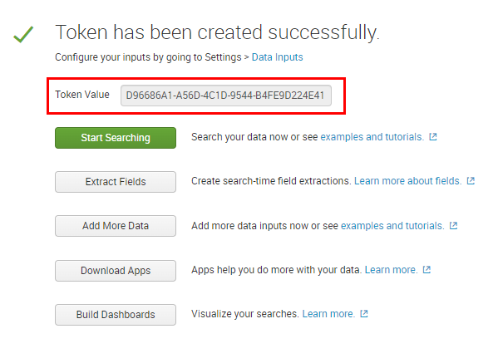Open Learn more link about visualizing searches
Viewport: 503px width, 363px height.
328,314
